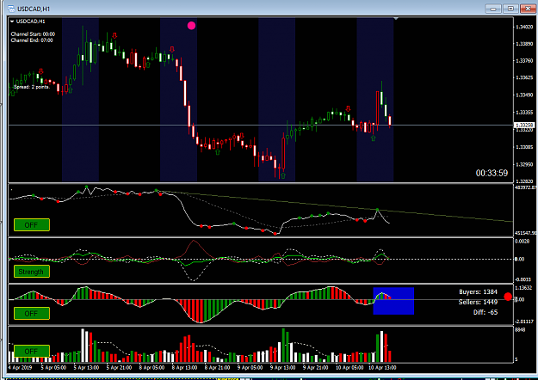
Task: Click the 1.33760 price scale label
Action: pos(524,61)
